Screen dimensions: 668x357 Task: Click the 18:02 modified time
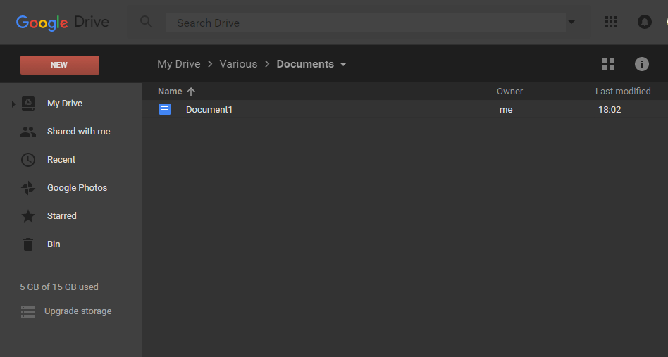pos(610,110)
